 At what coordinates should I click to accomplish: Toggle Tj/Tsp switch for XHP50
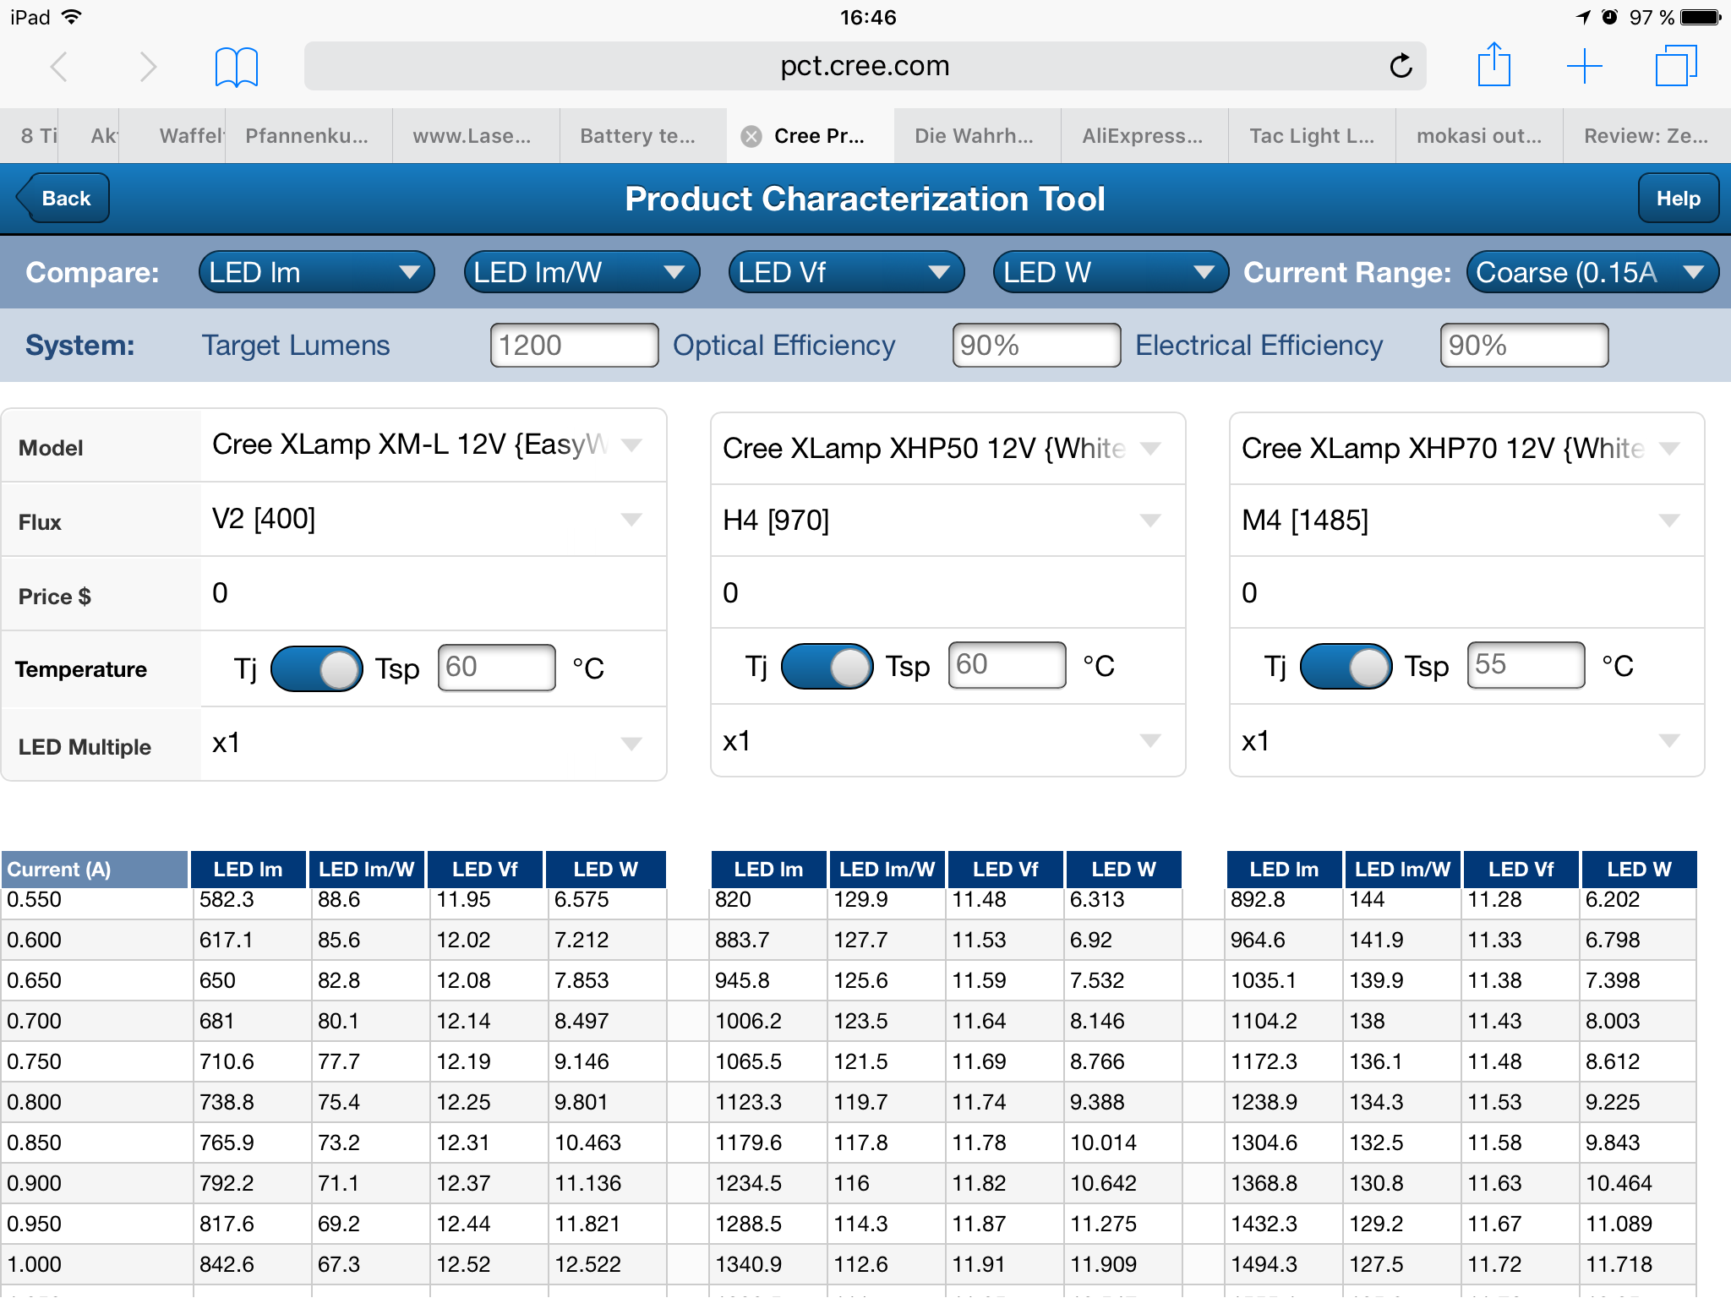827,666
